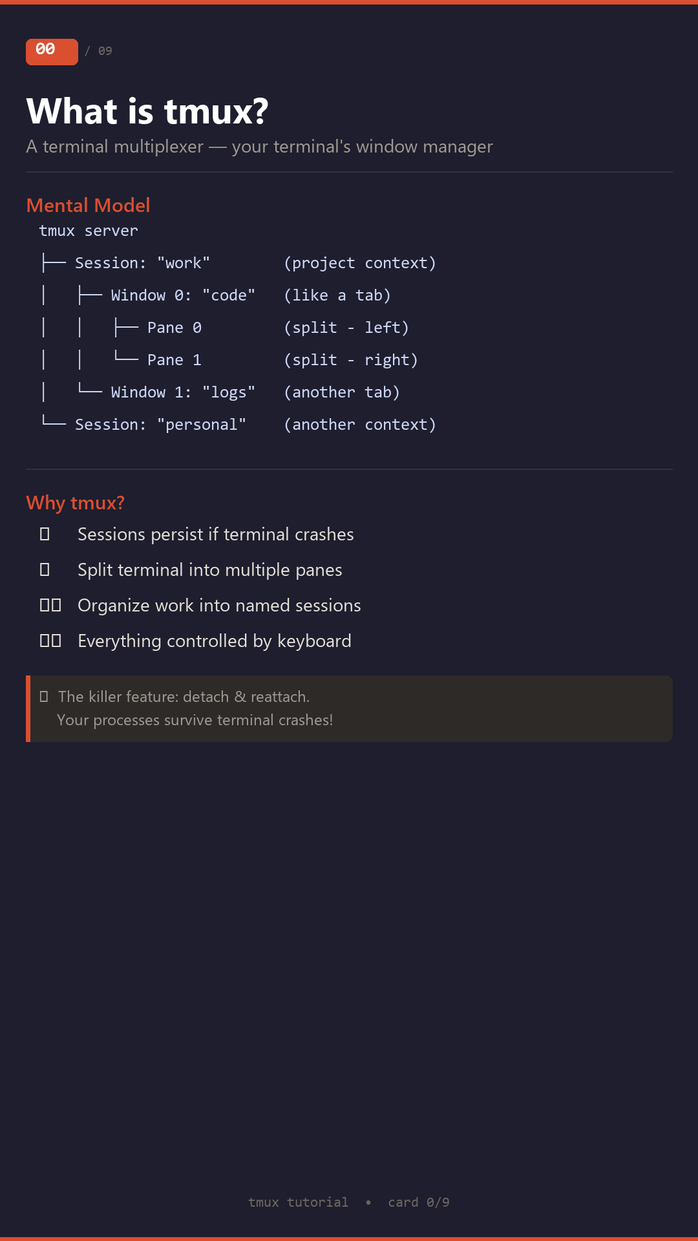Click the "card 0/9" footer indicator
The width and height of the screenshot is (698, 1241).
(418, 1202)
